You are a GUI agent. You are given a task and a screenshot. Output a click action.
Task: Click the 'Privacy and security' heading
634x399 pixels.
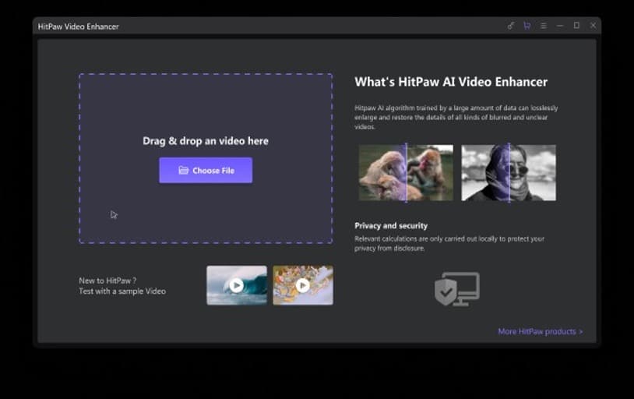(x=391, y=226)
